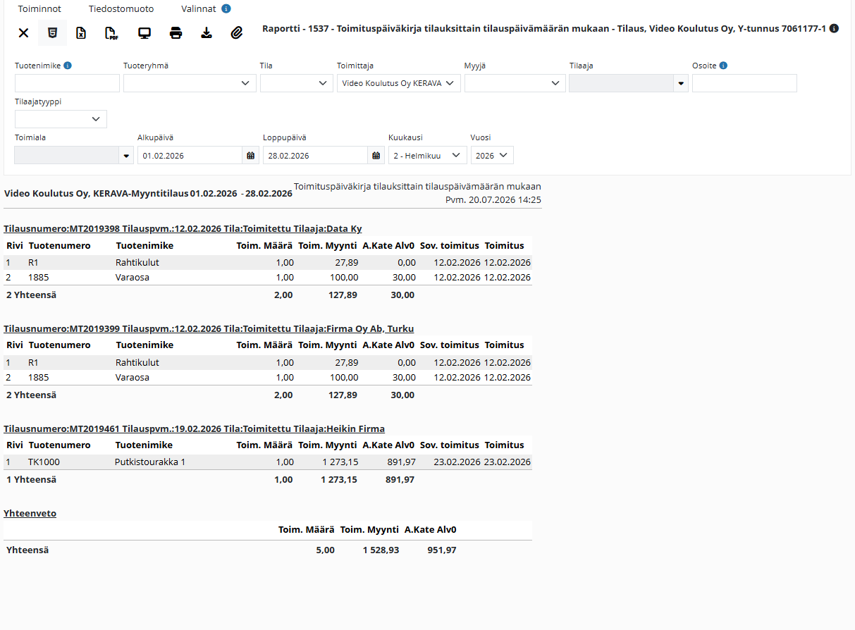Screen dimensions: 855x630
Task: Download the report with download icon
Action: (x=207, y=32)
